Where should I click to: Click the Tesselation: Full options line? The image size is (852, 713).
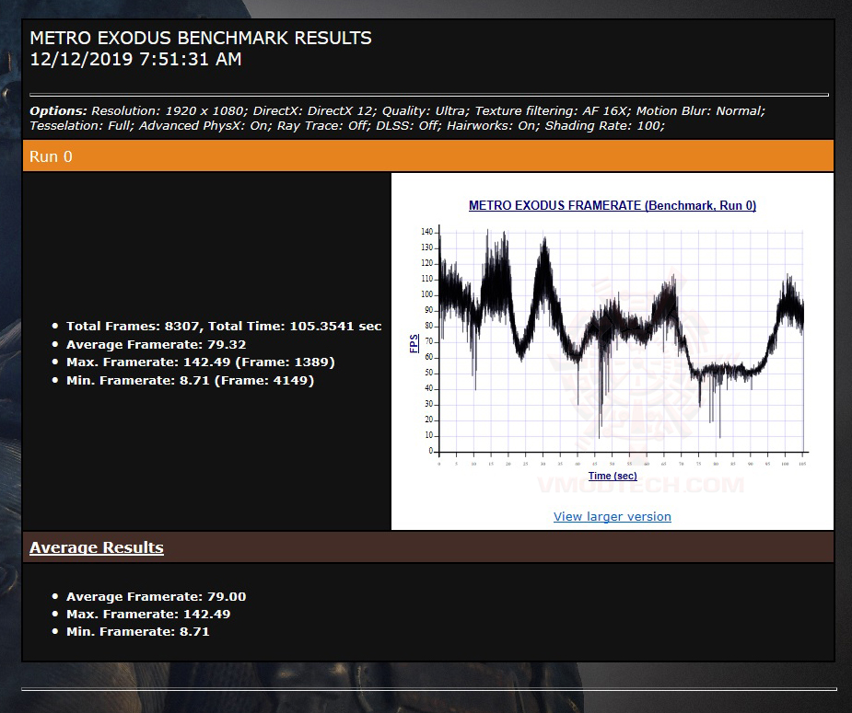point(346,125)
